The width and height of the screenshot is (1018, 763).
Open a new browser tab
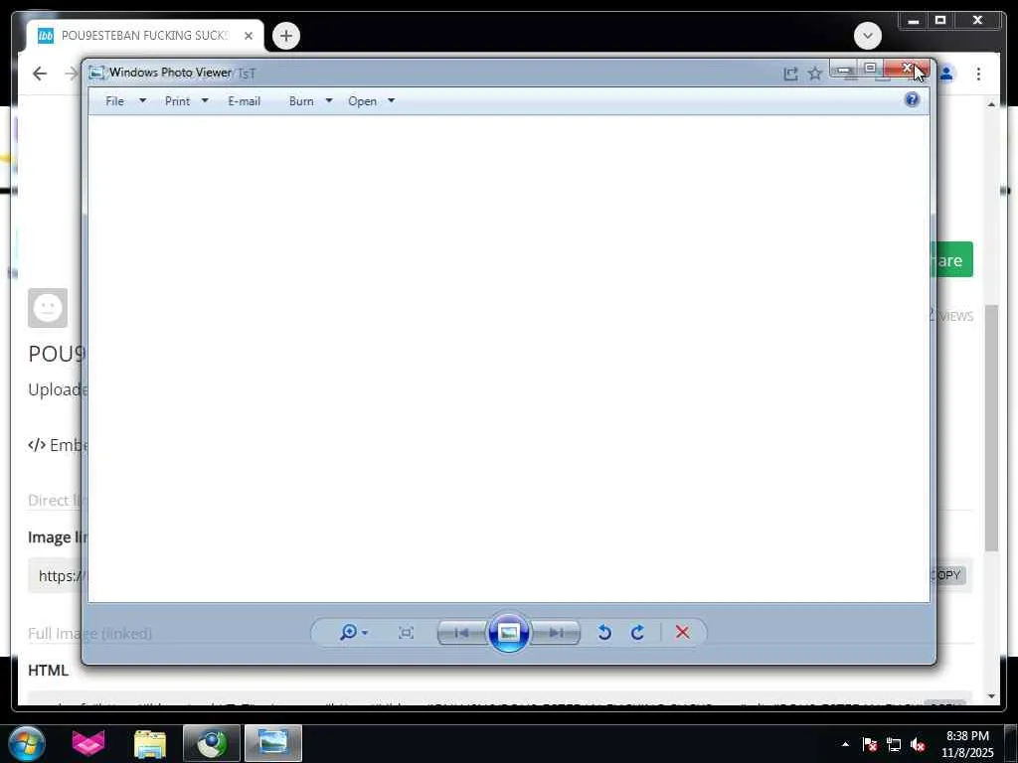coord(286,36)
